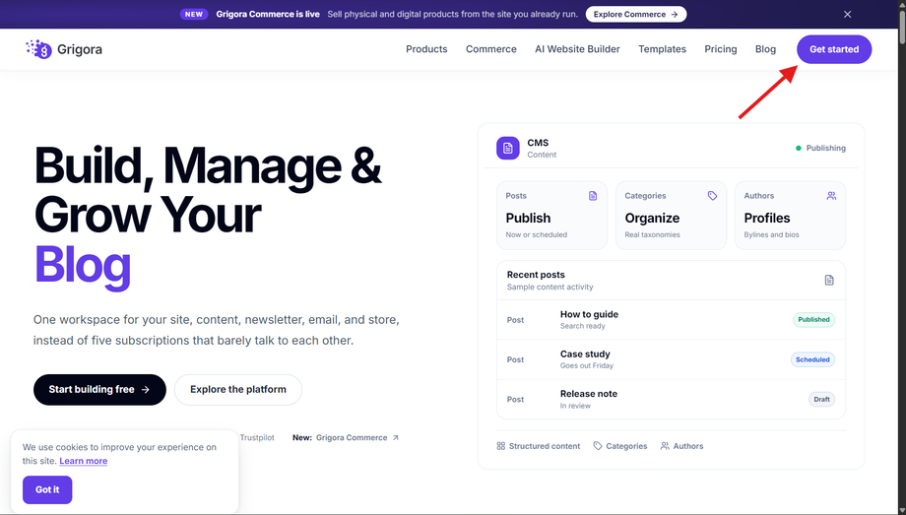This screenshot has height=515, width=906.
Task: Click the Recent posts heading
Action: click(x=536, y=275)
